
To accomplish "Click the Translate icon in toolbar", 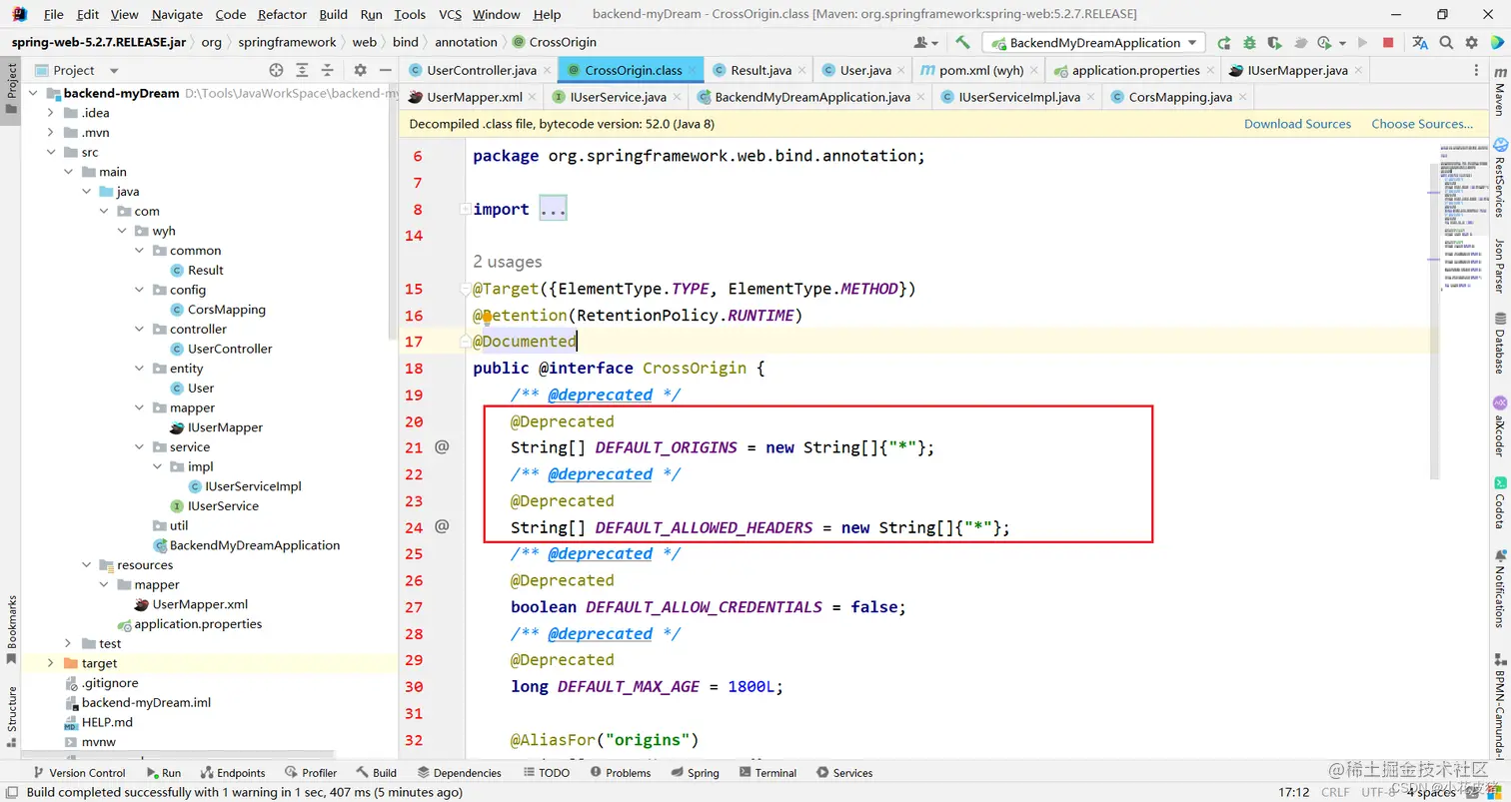I will pos(1420,43).
